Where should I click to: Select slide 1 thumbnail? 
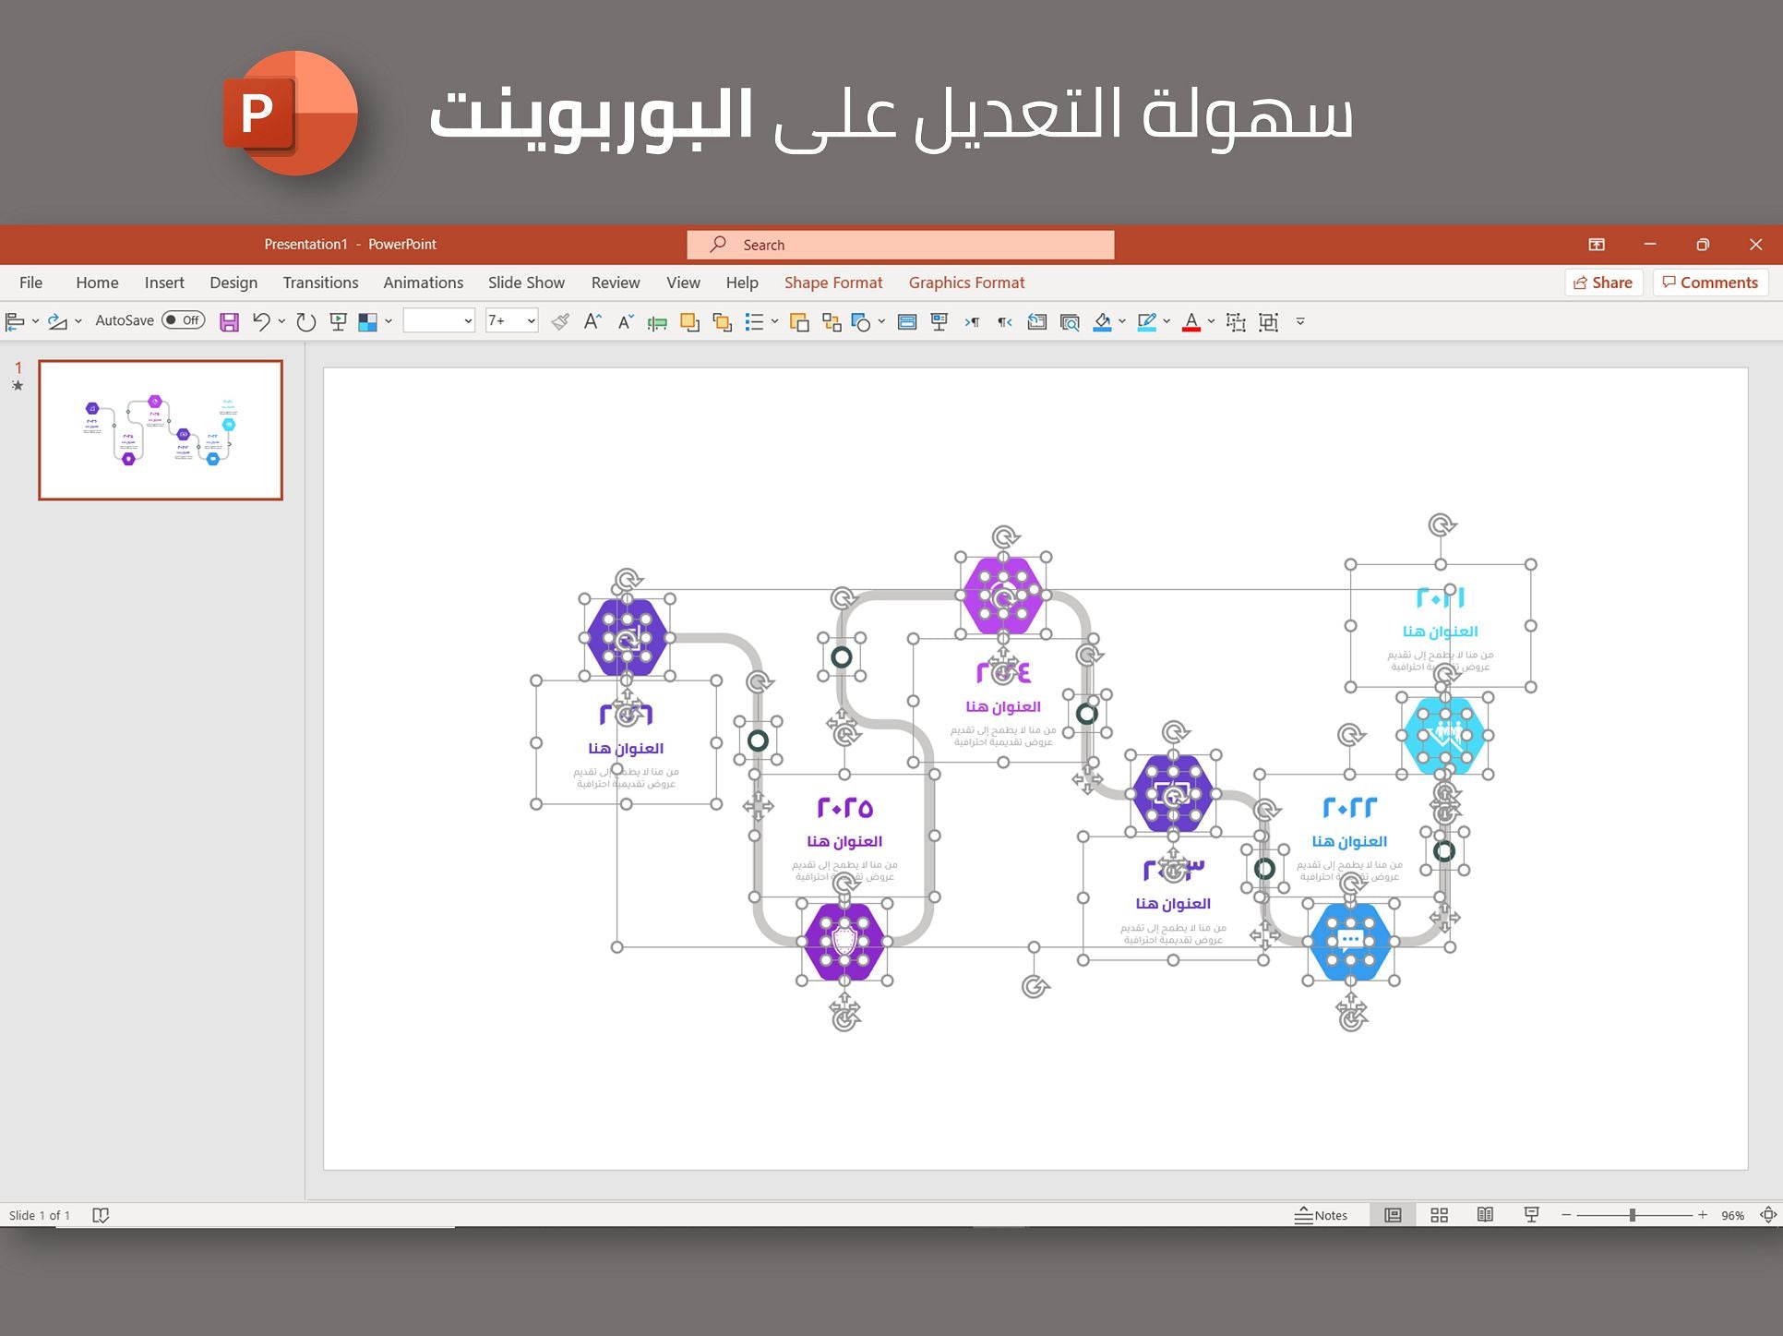coord(161,430)
